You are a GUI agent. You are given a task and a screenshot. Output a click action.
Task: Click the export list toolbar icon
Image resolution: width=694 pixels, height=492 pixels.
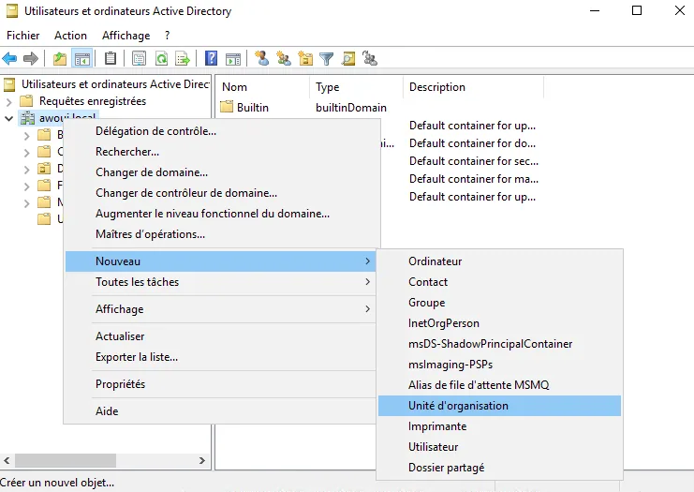click(183, 58)
